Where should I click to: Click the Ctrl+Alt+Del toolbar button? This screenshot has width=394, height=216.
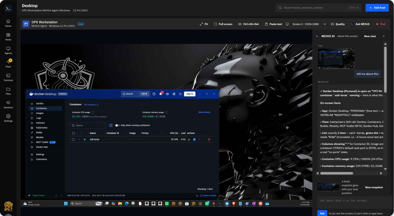click(249, 24)
